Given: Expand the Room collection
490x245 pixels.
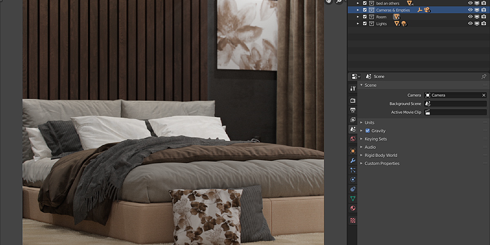Looking at the screenshot, I should [358, 17].
